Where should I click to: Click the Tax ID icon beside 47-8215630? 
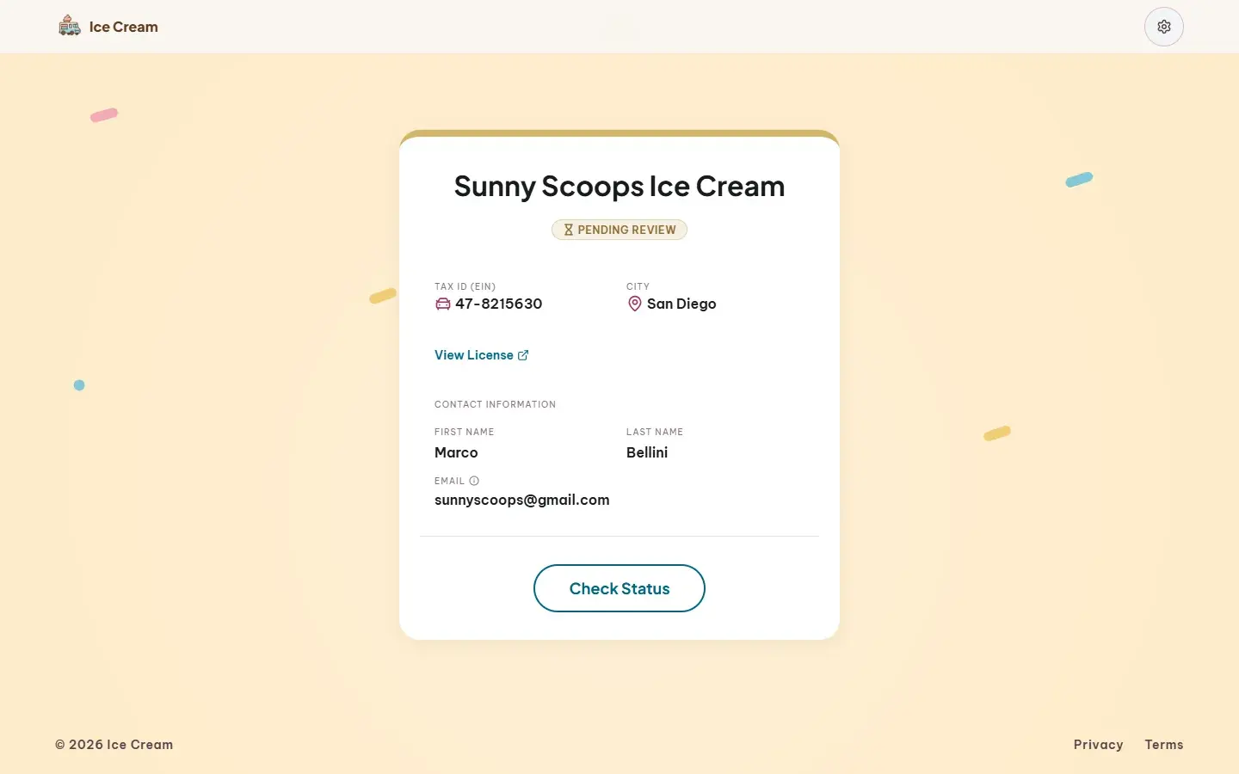[x=443, y=304]
